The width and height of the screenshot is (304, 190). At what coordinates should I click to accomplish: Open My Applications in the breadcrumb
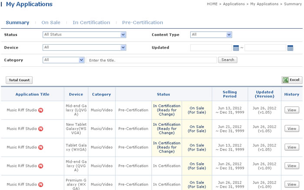click(x=264, y=4)
